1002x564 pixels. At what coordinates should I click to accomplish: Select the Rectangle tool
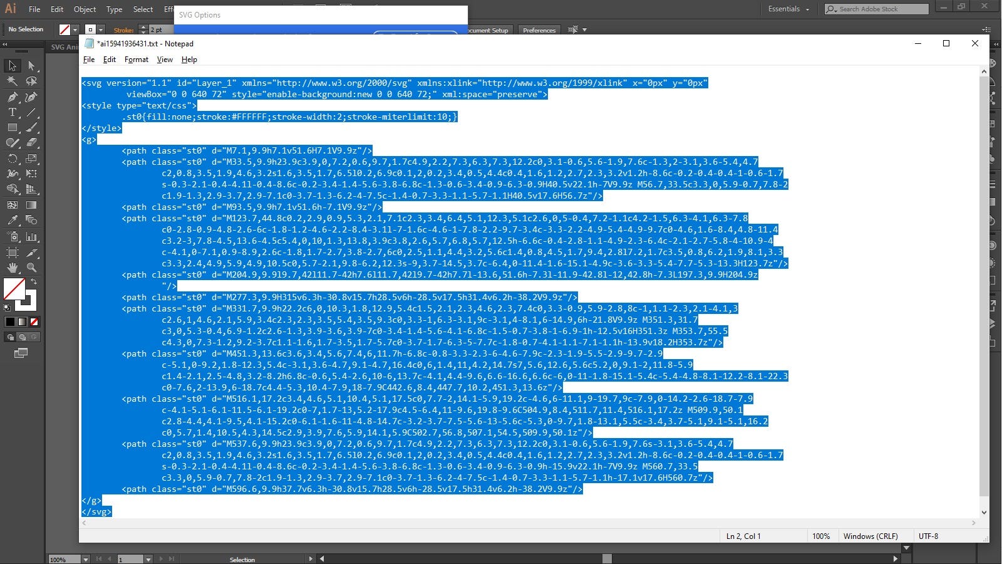coord(12,127)
